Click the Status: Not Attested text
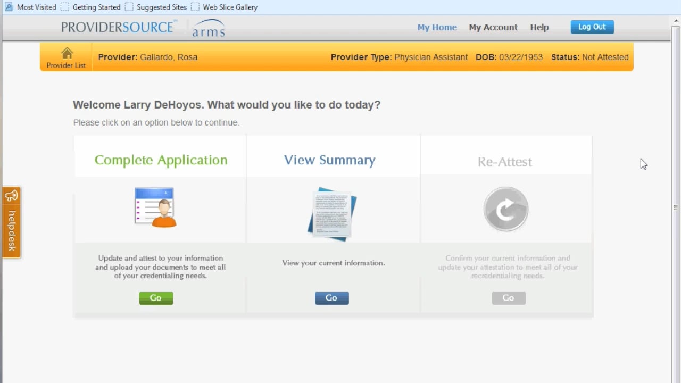Screen dimensions: 681x383 coord(590,57)
